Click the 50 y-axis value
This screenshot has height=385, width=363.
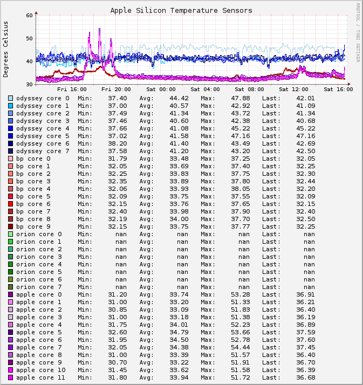(29, 38)
